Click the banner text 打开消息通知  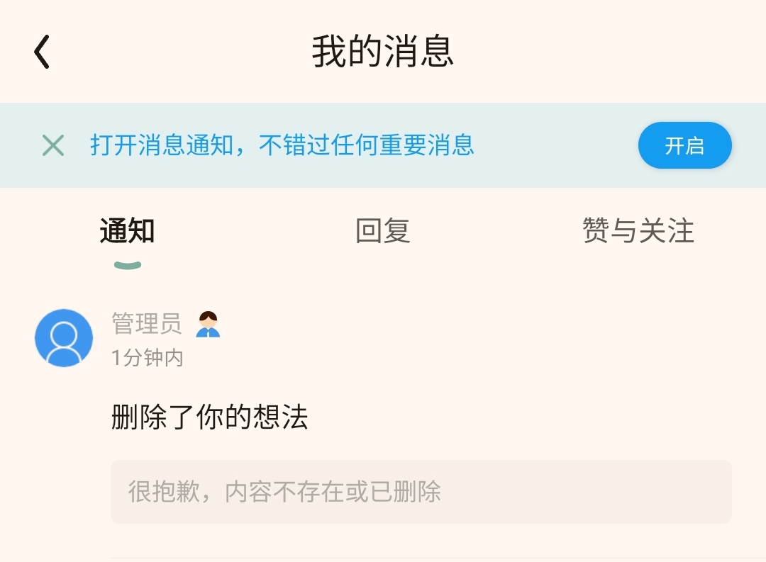click(x=162, y=145)
